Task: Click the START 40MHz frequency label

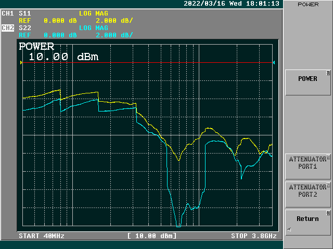Action: click(x=42, y=236)
